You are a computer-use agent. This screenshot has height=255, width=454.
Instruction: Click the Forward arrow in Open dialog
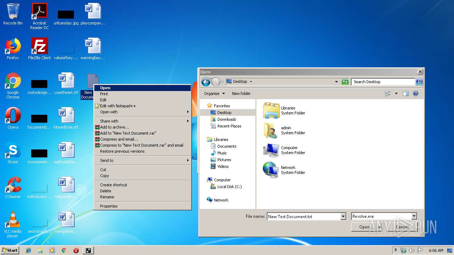click(216, 82)
